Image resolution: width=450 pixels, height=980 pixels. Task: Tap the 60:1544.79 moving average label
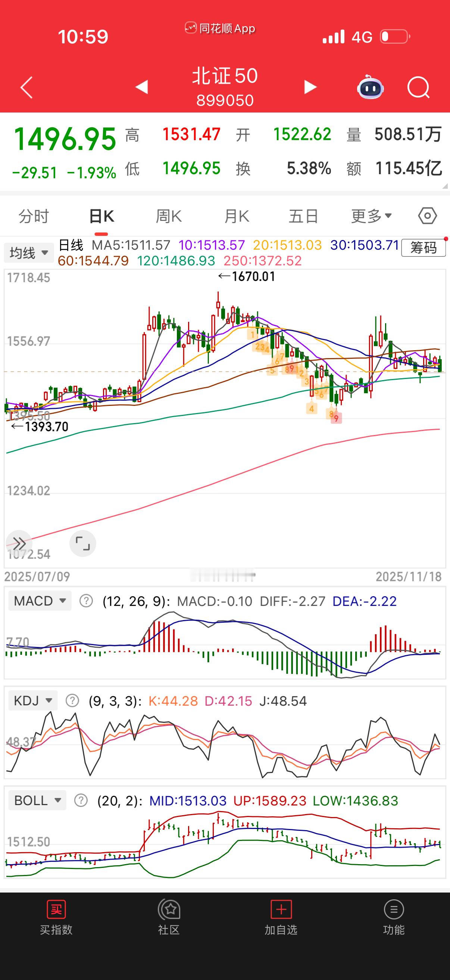click(x=93, y=261)
